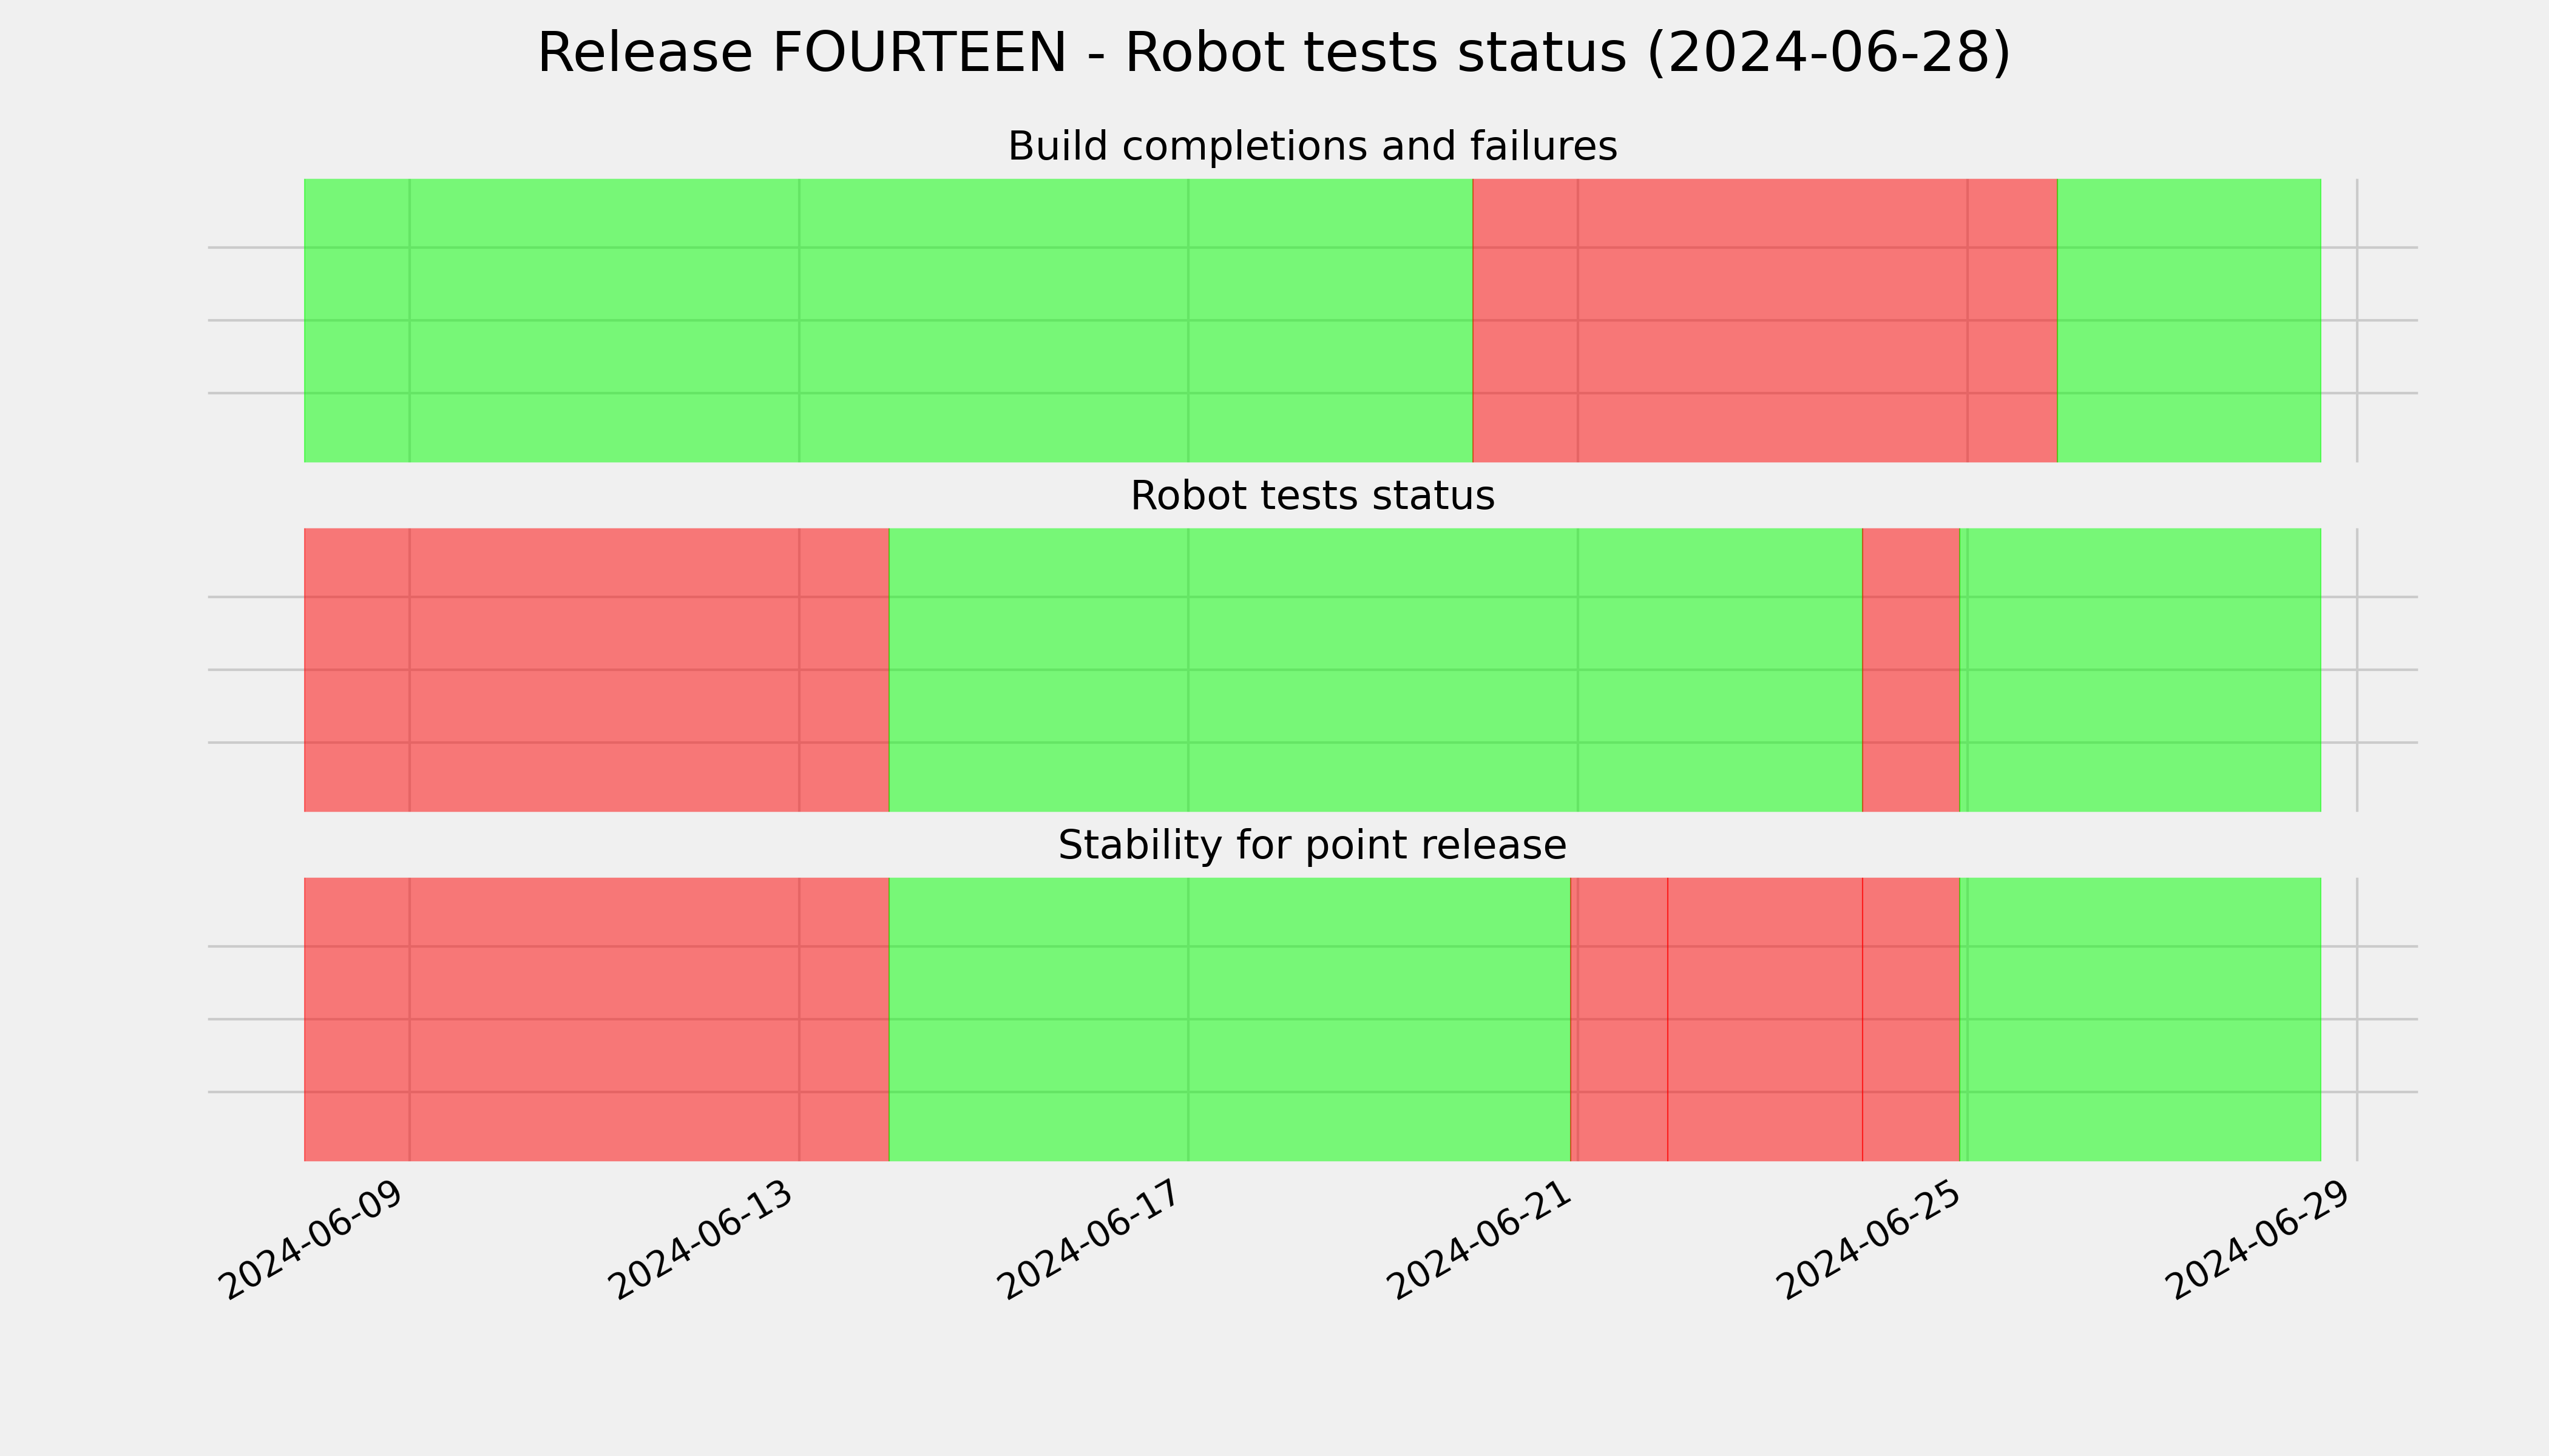Click the final green block in Stability chart
This screenshot has height=1456, width=2549.
[2140, 1019]
